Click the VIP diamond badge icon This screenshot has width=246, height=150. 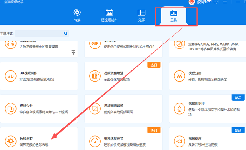(192, 2)
